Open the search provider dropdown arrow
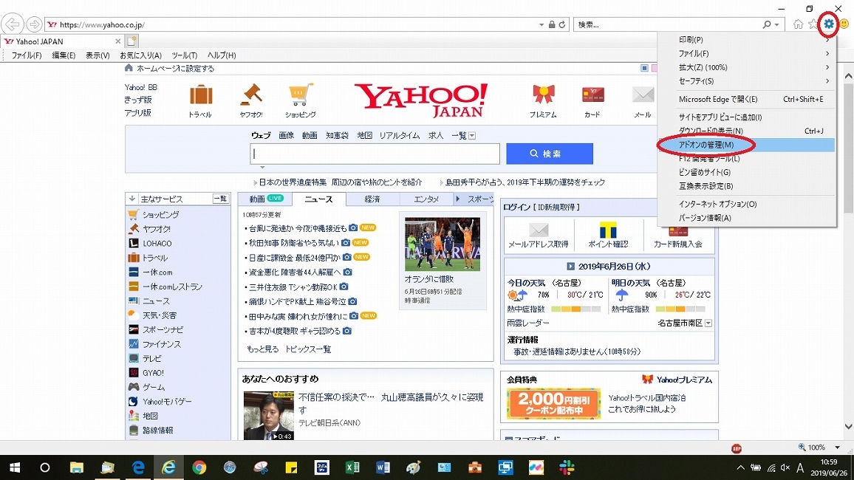The width and height of the screenshot is (854, 480). point(776,24)
